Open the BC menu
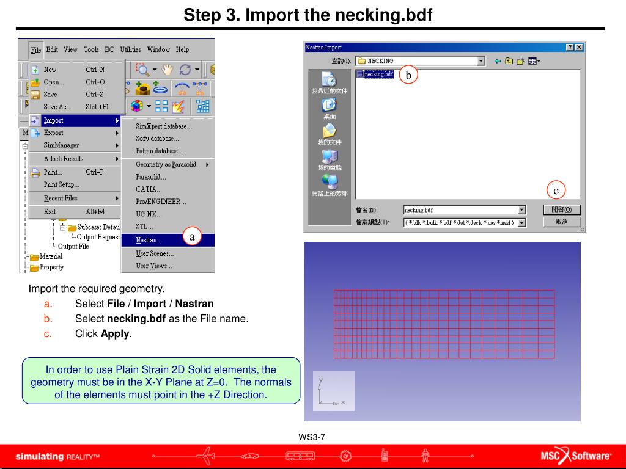The image size is (626, 469). tap(109, 50)
